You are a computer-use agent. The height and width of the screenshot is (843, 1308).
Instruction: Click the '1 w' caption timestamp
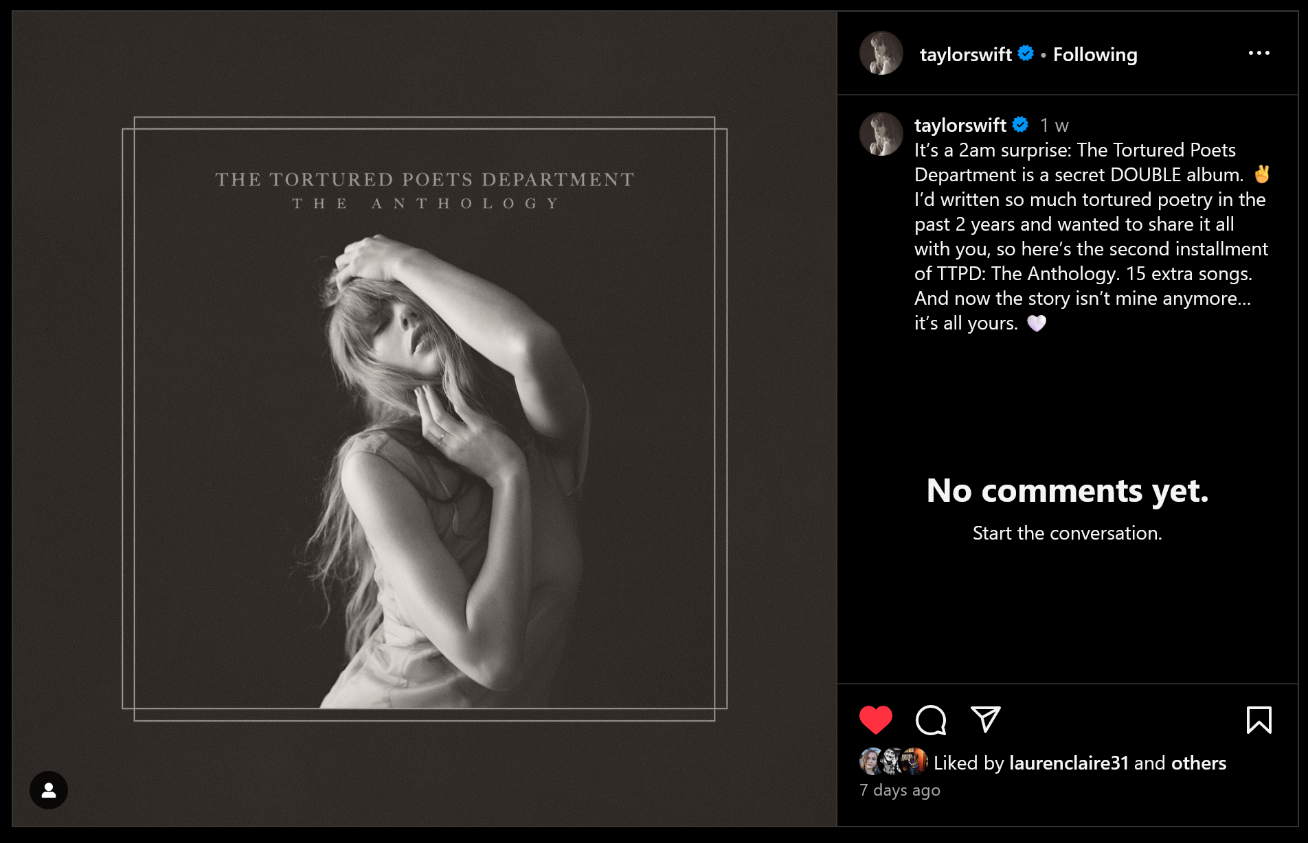pyautogui.click(x=1054, y=126)
